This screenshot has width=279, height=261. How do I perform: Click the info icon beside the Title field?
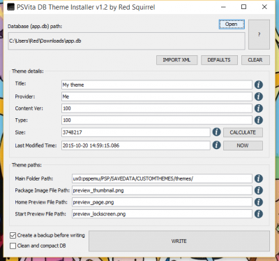[259, 85]
